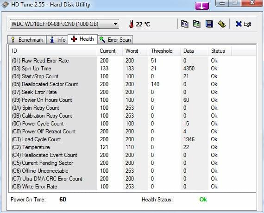Select the Health tab
The height and width of the screenshot is (213, 264).
pos(82,39)
